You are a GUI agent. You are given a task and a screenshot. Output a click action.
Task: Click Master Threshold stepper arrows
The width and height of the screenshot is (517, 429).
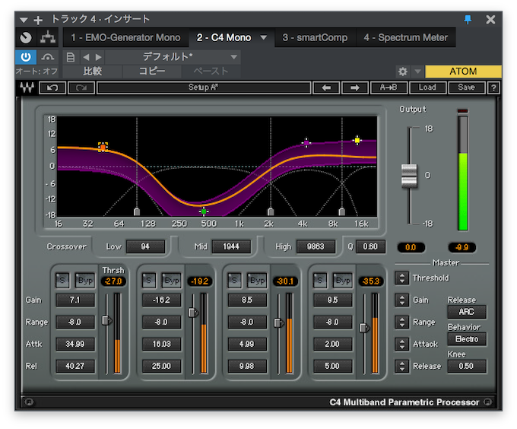[x=401, y=278]
